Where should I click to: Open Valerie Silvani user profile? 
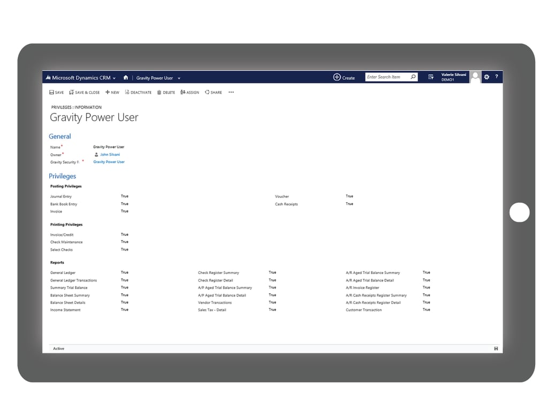(x=453, y=77)
